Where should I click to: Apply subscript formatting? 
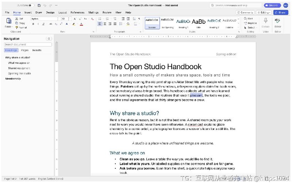point(56,24)
